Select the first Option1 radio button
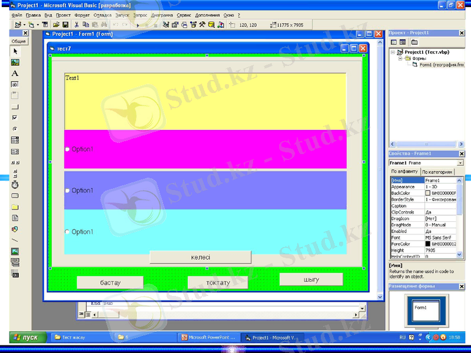This screenshot has height=353, width=471. click(x=67, y=149)
